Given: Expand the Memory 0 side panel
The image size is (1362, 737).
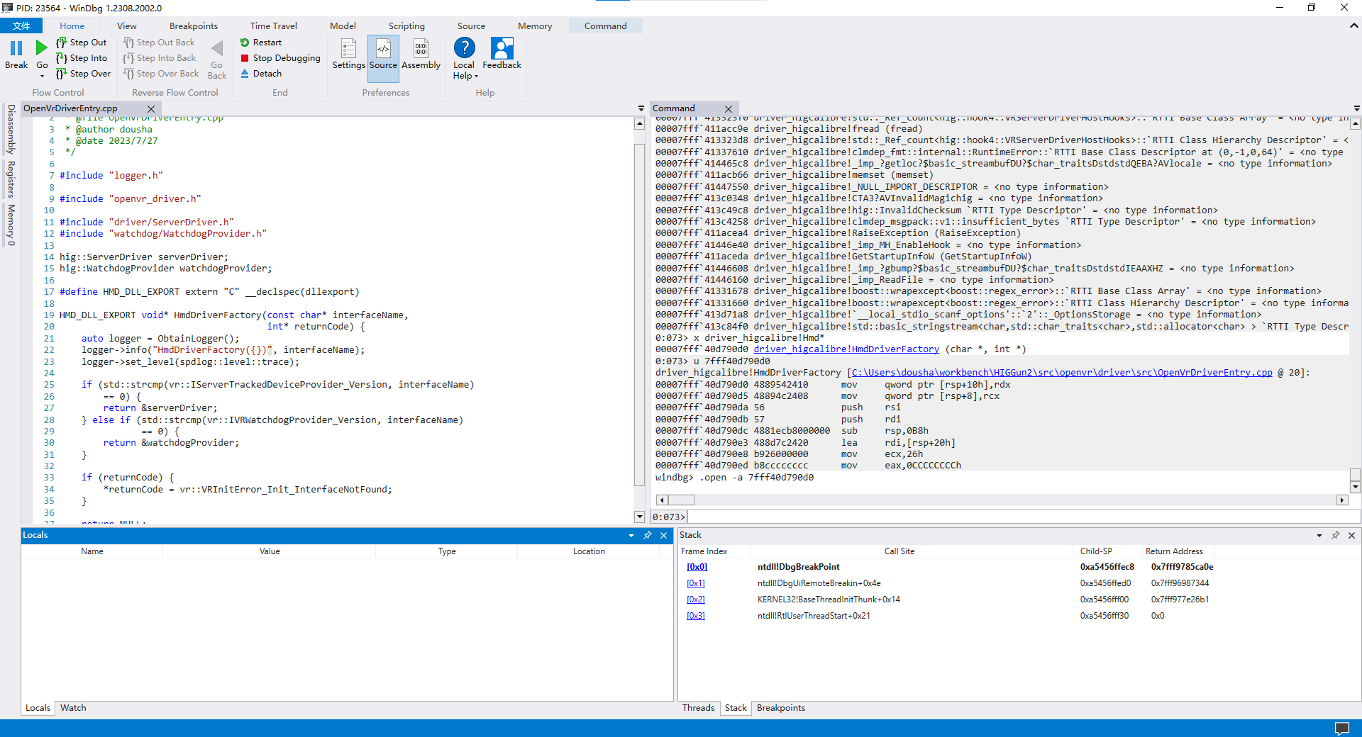Looking at the screenshot, I should click(x=11, y=225).
